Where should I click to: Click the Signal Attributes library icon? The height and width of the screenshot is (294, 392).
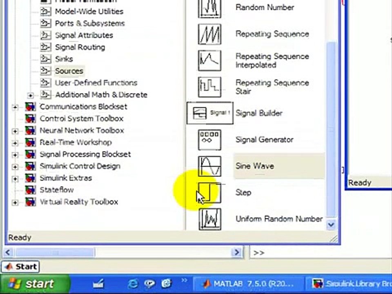click(45, 35)
